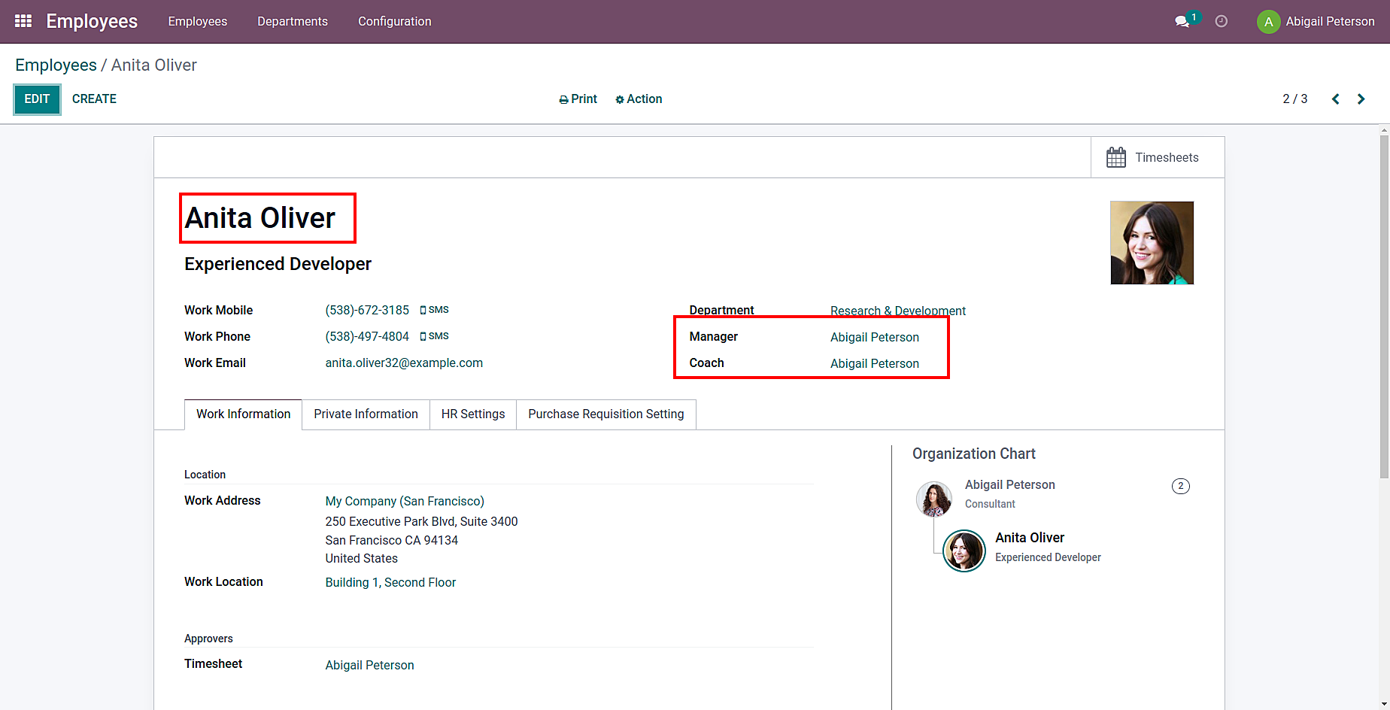Open the activities clock icon
The image size is (1390, 710).
pos(1222,21)
